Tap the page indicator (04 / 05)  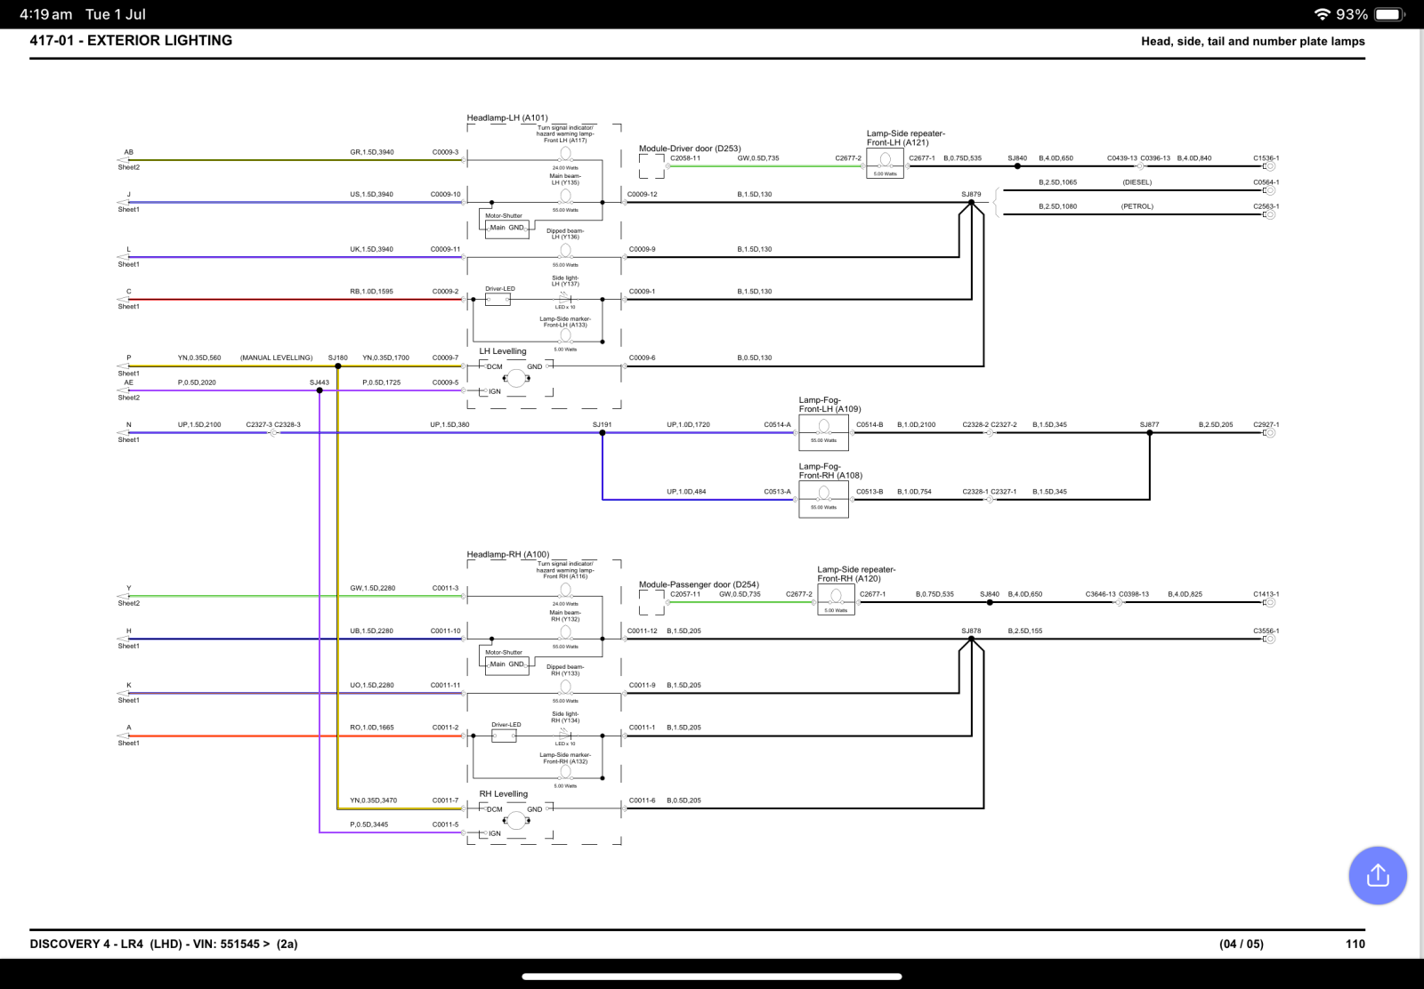tap(1242, 944)
